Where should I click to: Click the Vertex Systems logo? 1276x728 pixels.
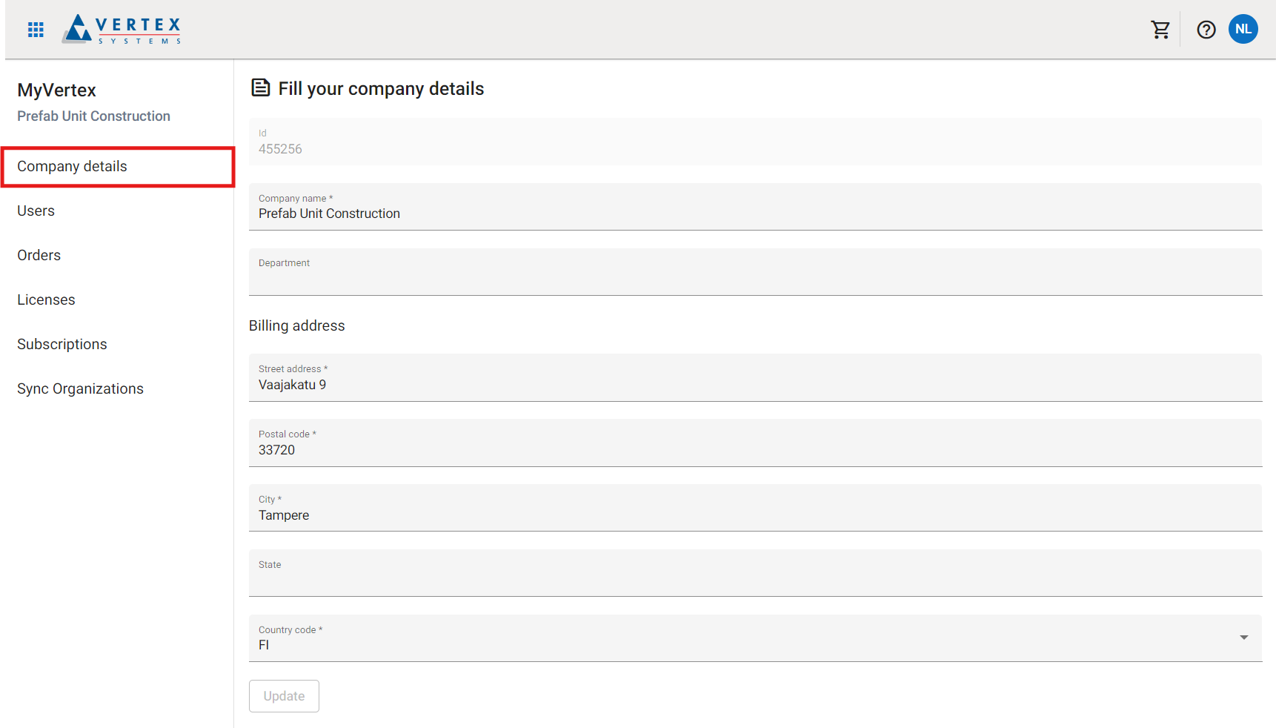[122, 30]
